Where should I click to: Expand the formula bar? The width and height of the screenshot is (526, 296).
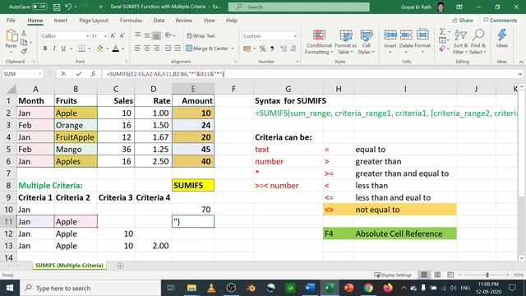(x=520, y=74)
